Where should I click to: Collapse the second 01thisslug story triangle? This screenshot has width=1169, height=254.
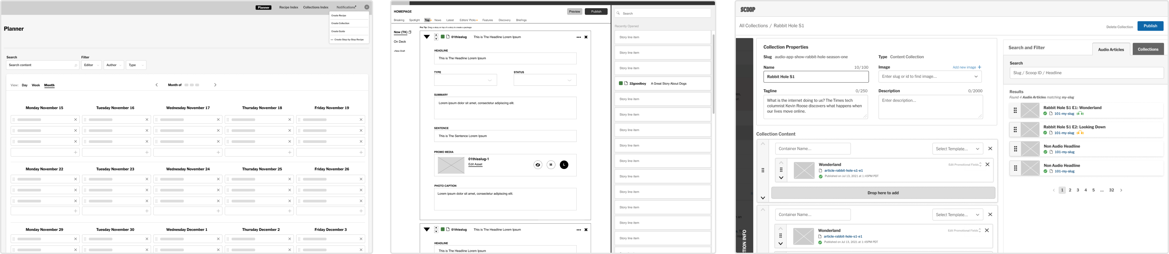tap(427, 230)
